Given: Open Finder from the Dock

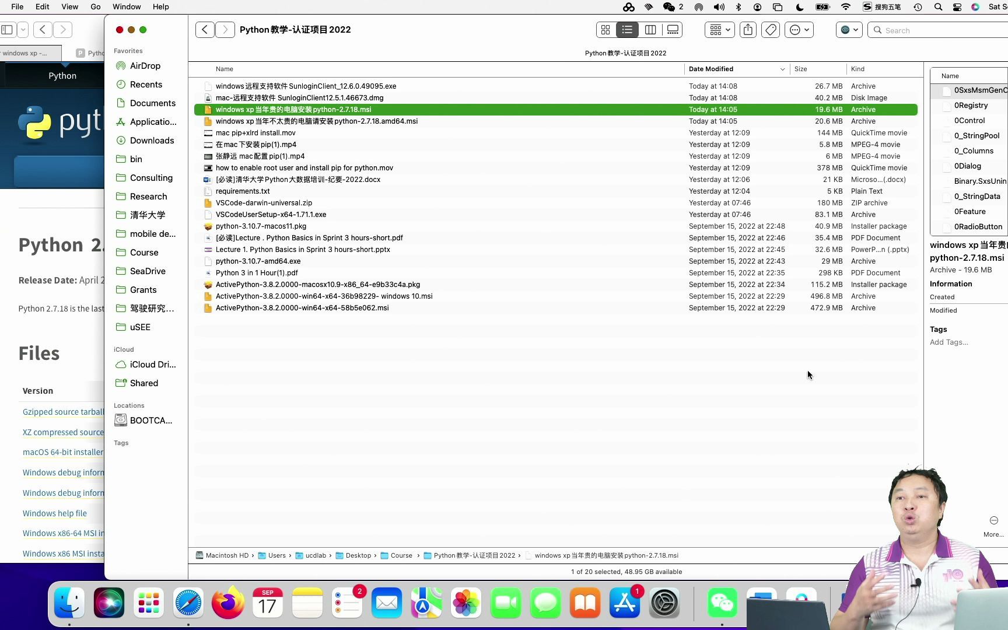Looking at the screenshot, I should 69,603.
